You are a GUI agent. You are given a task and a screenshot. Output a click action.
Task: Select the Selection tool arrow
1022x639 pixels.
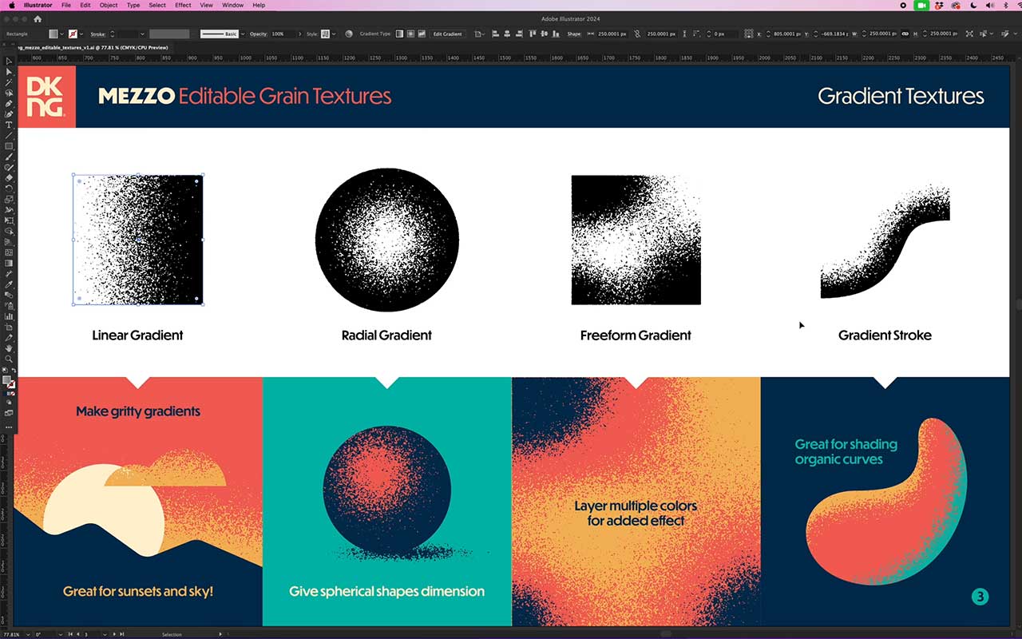point(10,61)
